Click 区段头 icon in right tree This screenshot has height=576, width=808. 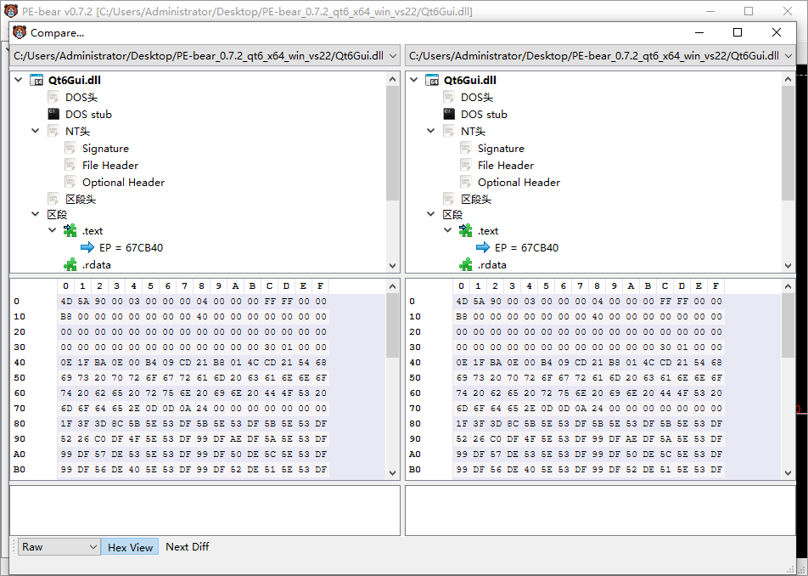[449, 199]
